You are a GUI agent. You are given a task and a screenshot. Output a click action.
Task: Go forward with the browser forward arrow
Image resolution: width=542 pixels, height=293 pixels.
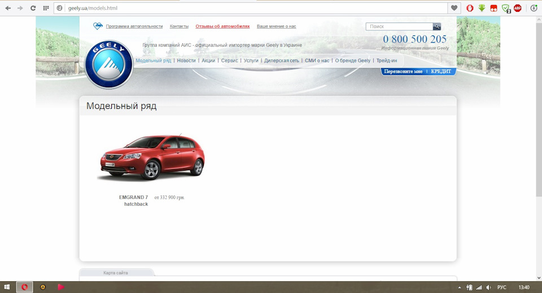[x=20, y=8]
